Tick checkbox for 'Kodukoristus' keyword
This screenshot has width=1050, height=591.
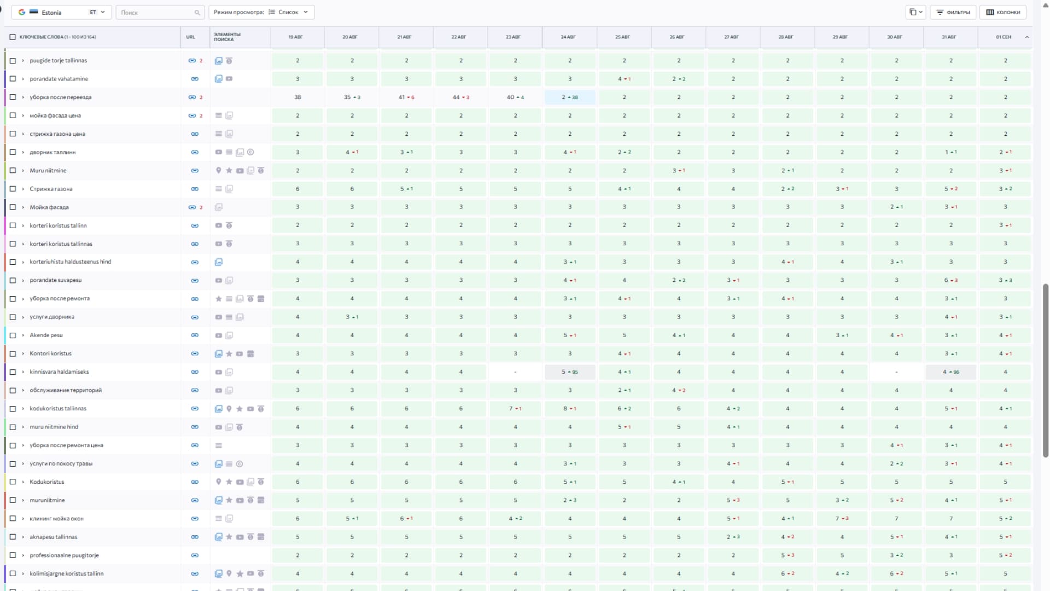point(13,482)
